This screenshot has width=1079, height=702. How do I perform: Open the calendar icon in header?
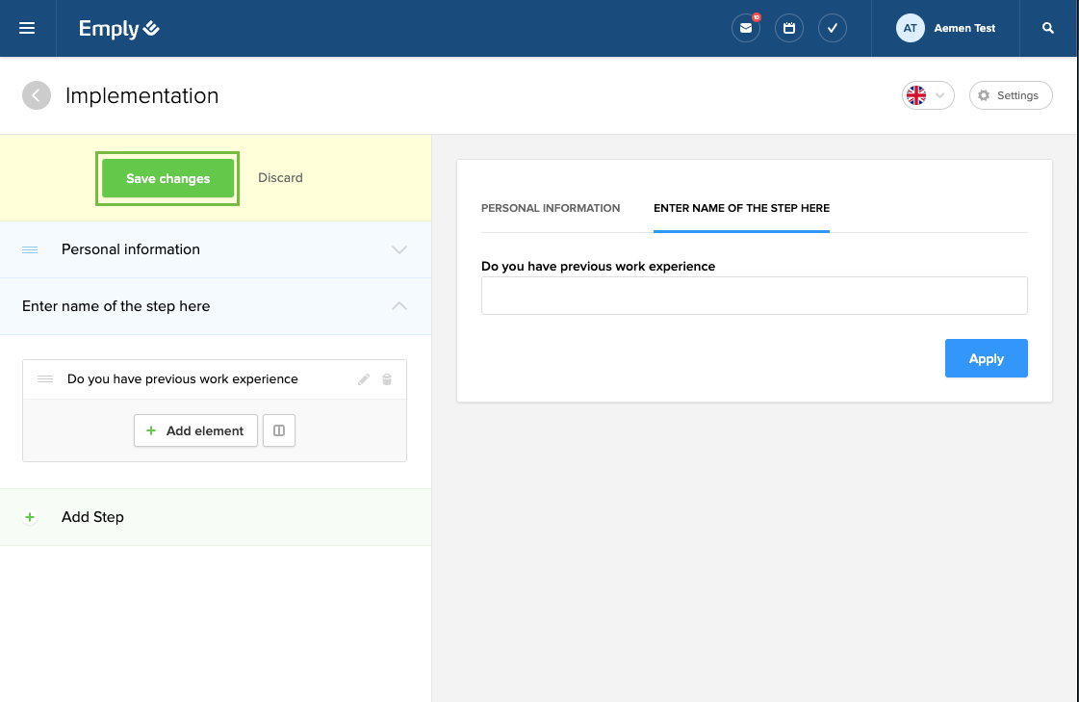coord(789,29)
